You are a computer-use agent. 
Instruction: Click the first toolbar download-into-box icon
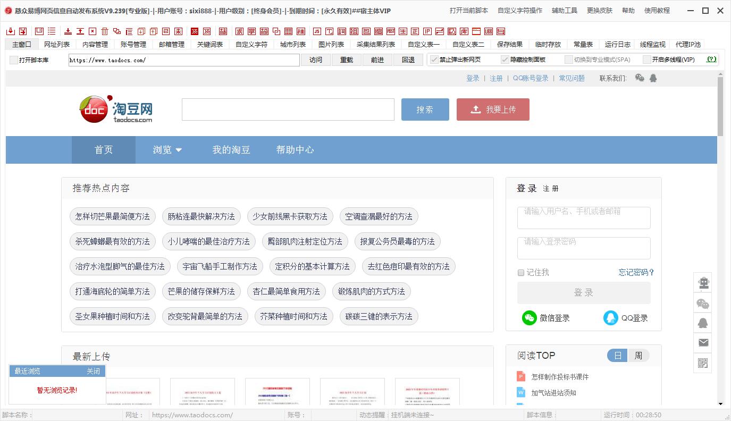coord(11,31)
